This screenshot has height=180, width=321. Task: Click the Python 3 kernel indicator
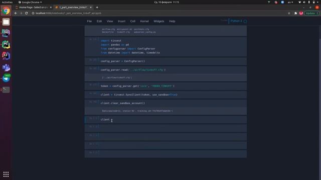[236, 21]
